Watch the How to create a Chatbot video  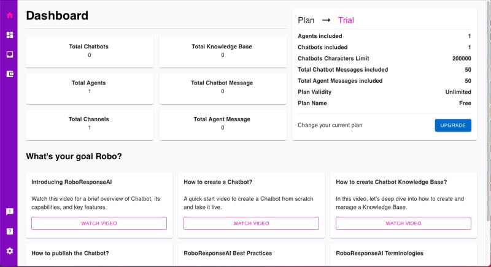pos(251,224)
